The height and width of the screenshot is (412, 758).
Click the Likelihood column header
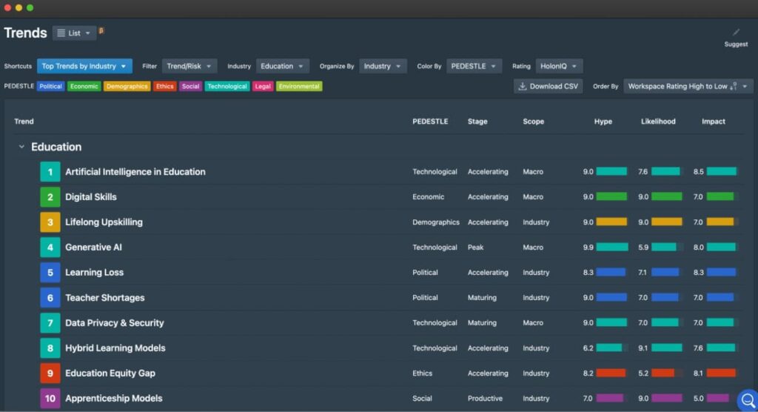click(658, 122)
